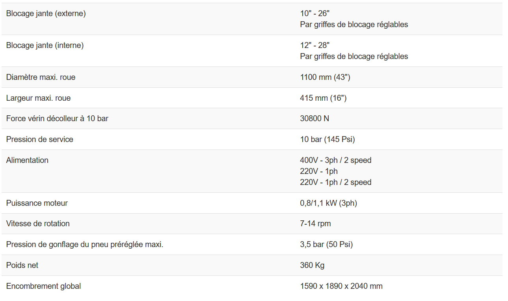Click the "Blocage jante (externe)" row label
The image size is (508, 301).
[46, 14]
